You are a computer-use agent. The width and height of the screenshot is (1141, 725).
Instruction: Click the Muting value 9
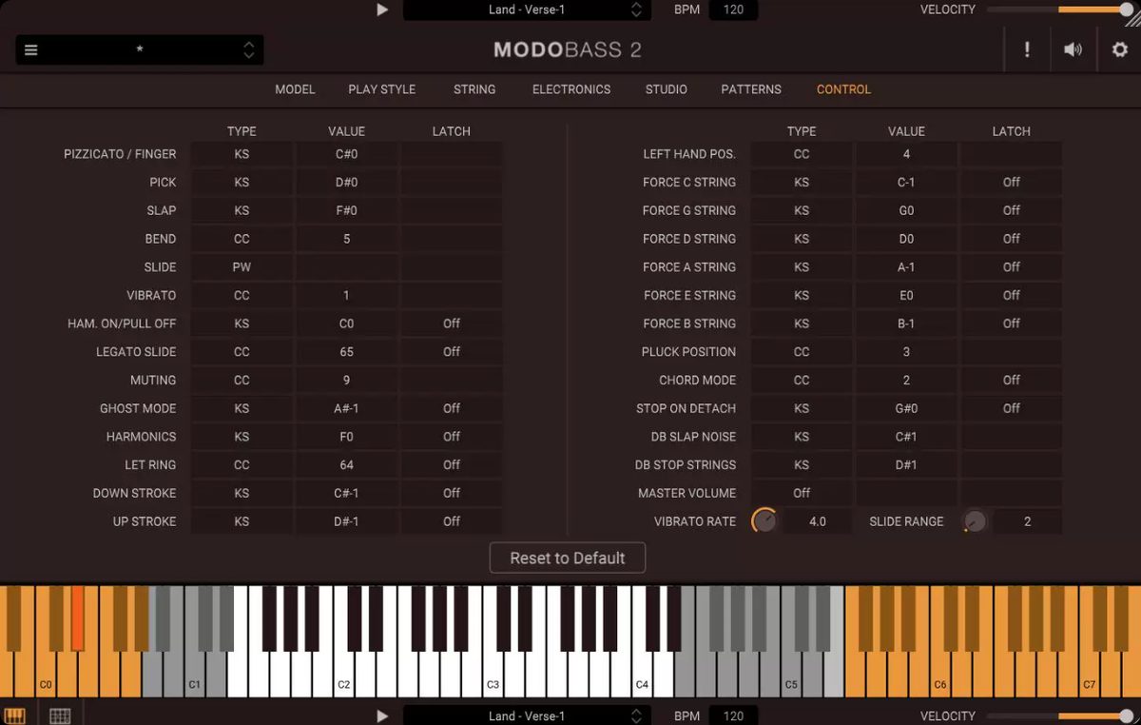pos(347,380)
